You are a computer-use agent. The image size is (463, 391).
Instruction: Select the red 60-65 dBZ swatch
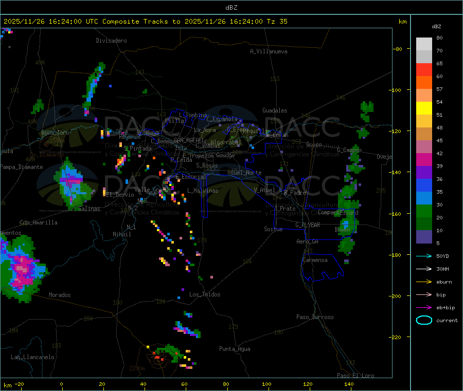click(x=424, y=69)
